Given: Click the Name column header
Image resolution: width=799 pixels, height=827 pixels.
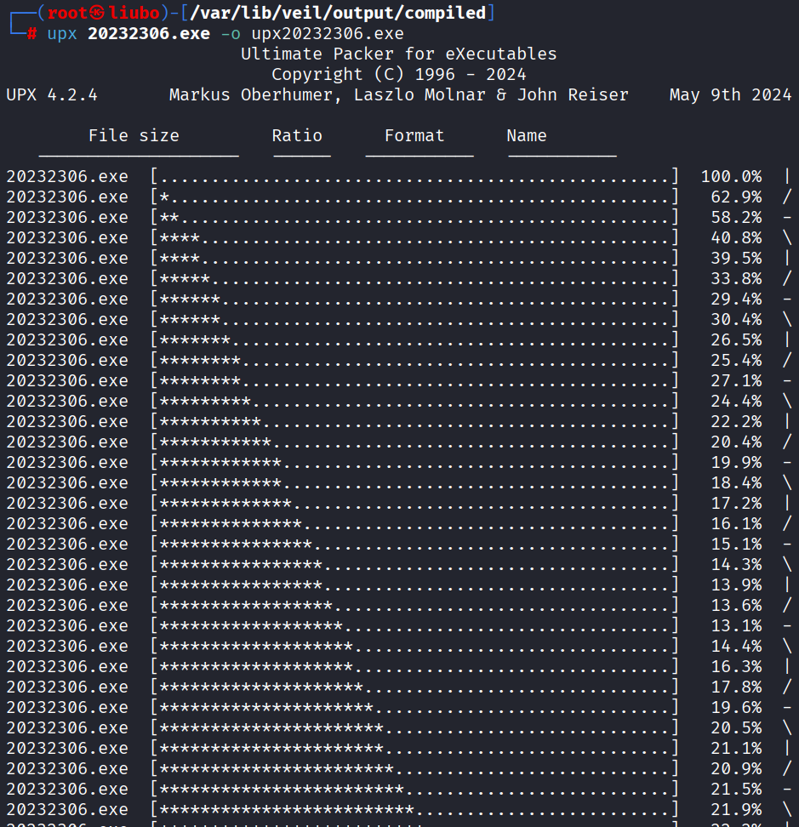Looking at the screenshot, I should pos(527,135).
